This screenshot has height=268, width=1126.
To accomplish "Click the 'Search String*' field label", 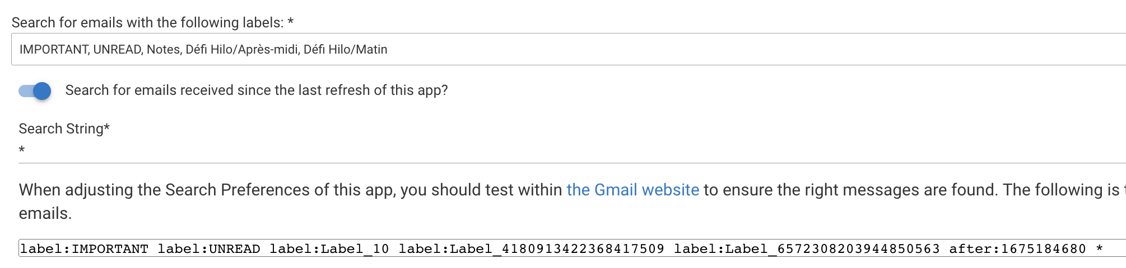I will point(64,128).
